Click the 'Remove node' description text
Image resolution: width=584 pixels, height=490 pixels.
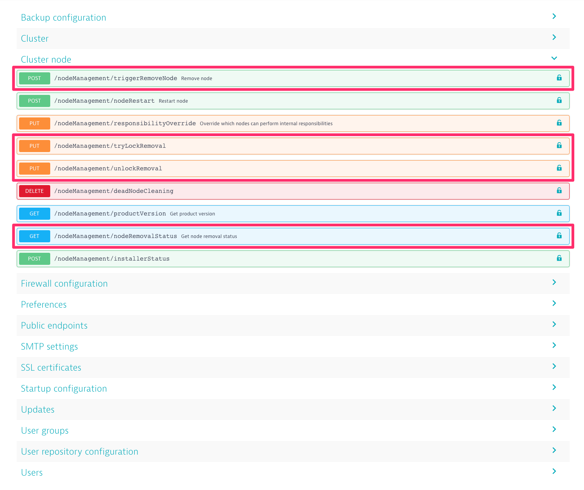click(197, 79)
